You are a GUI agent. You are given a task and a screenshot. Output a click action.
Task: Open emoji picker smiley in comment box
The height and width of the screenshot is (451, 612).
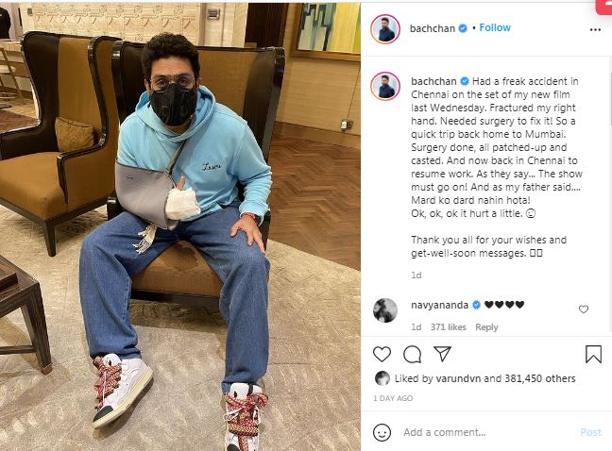[x=382, y=432]
